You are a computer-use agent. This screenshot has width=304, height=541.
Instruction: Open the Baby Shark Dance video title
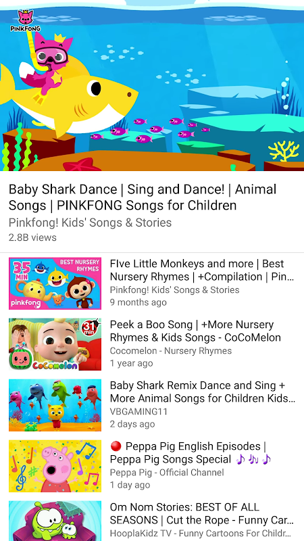click(x=143, y=197)
